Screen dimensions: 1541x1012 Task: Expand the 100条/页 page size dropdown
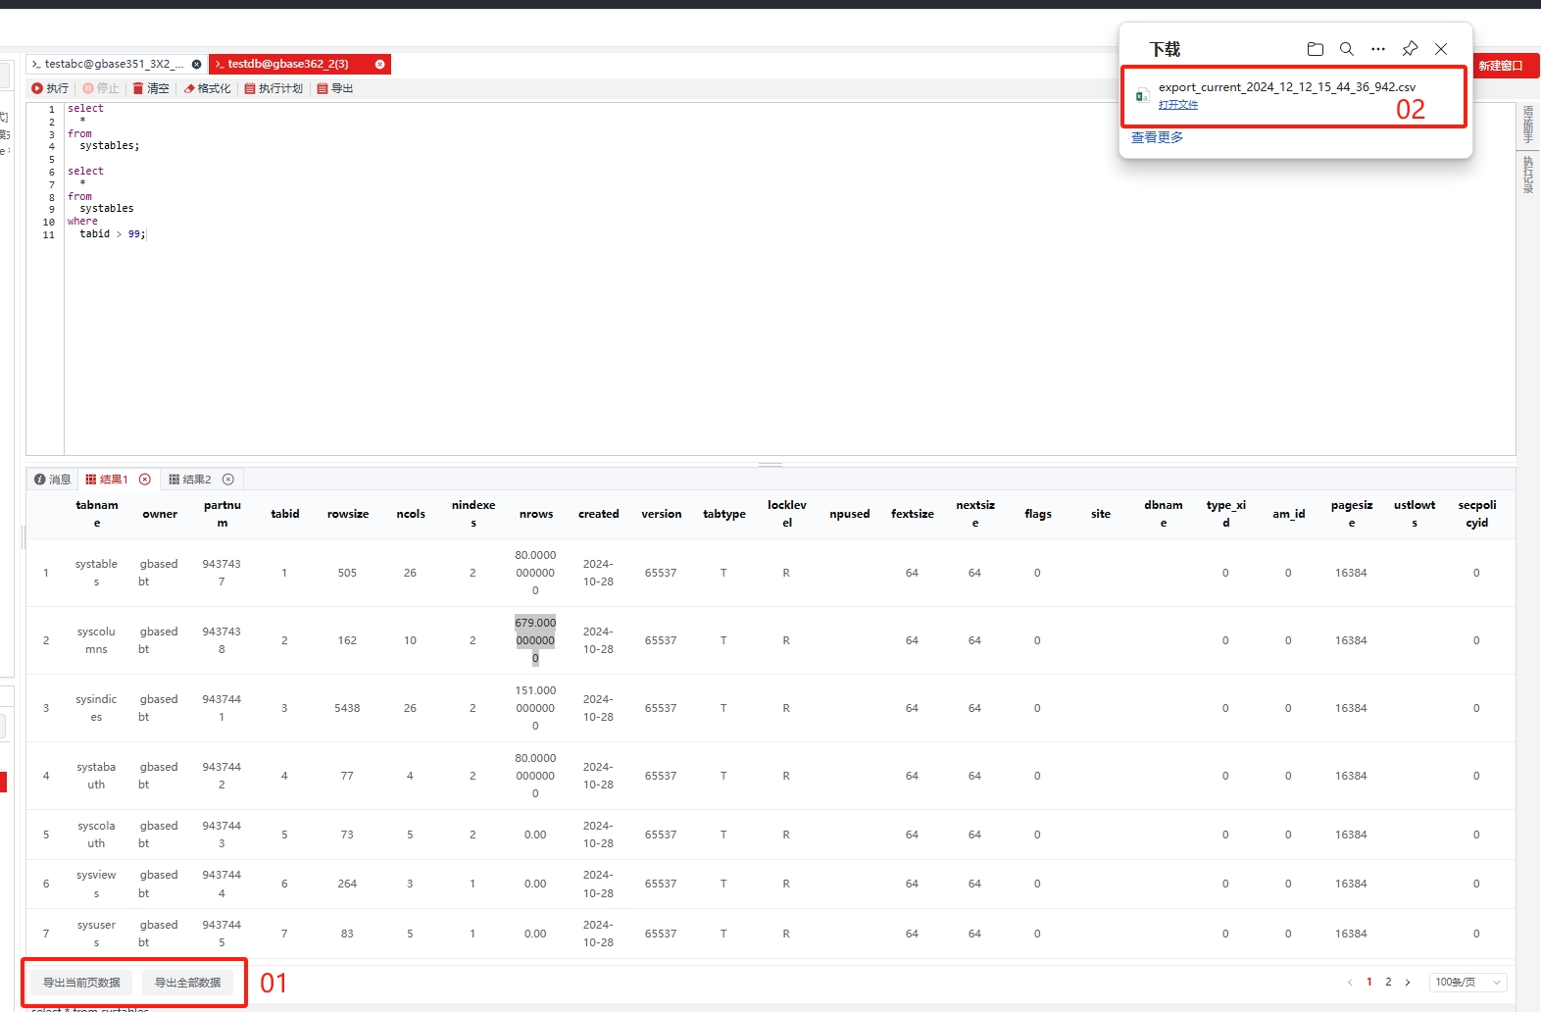(x=1467, y=982)
